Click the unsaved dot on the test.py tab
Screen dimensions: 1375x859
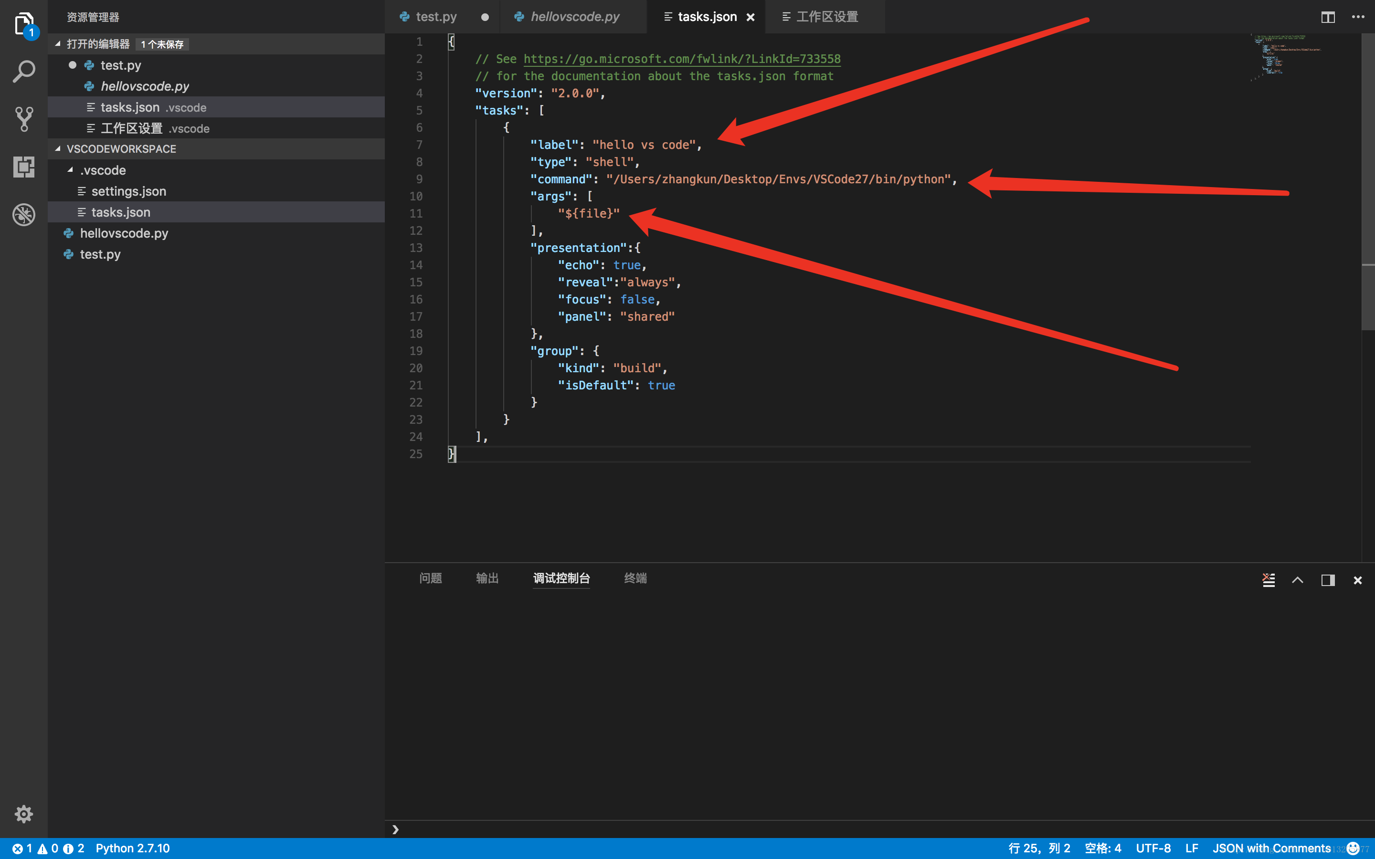(485, 17)
